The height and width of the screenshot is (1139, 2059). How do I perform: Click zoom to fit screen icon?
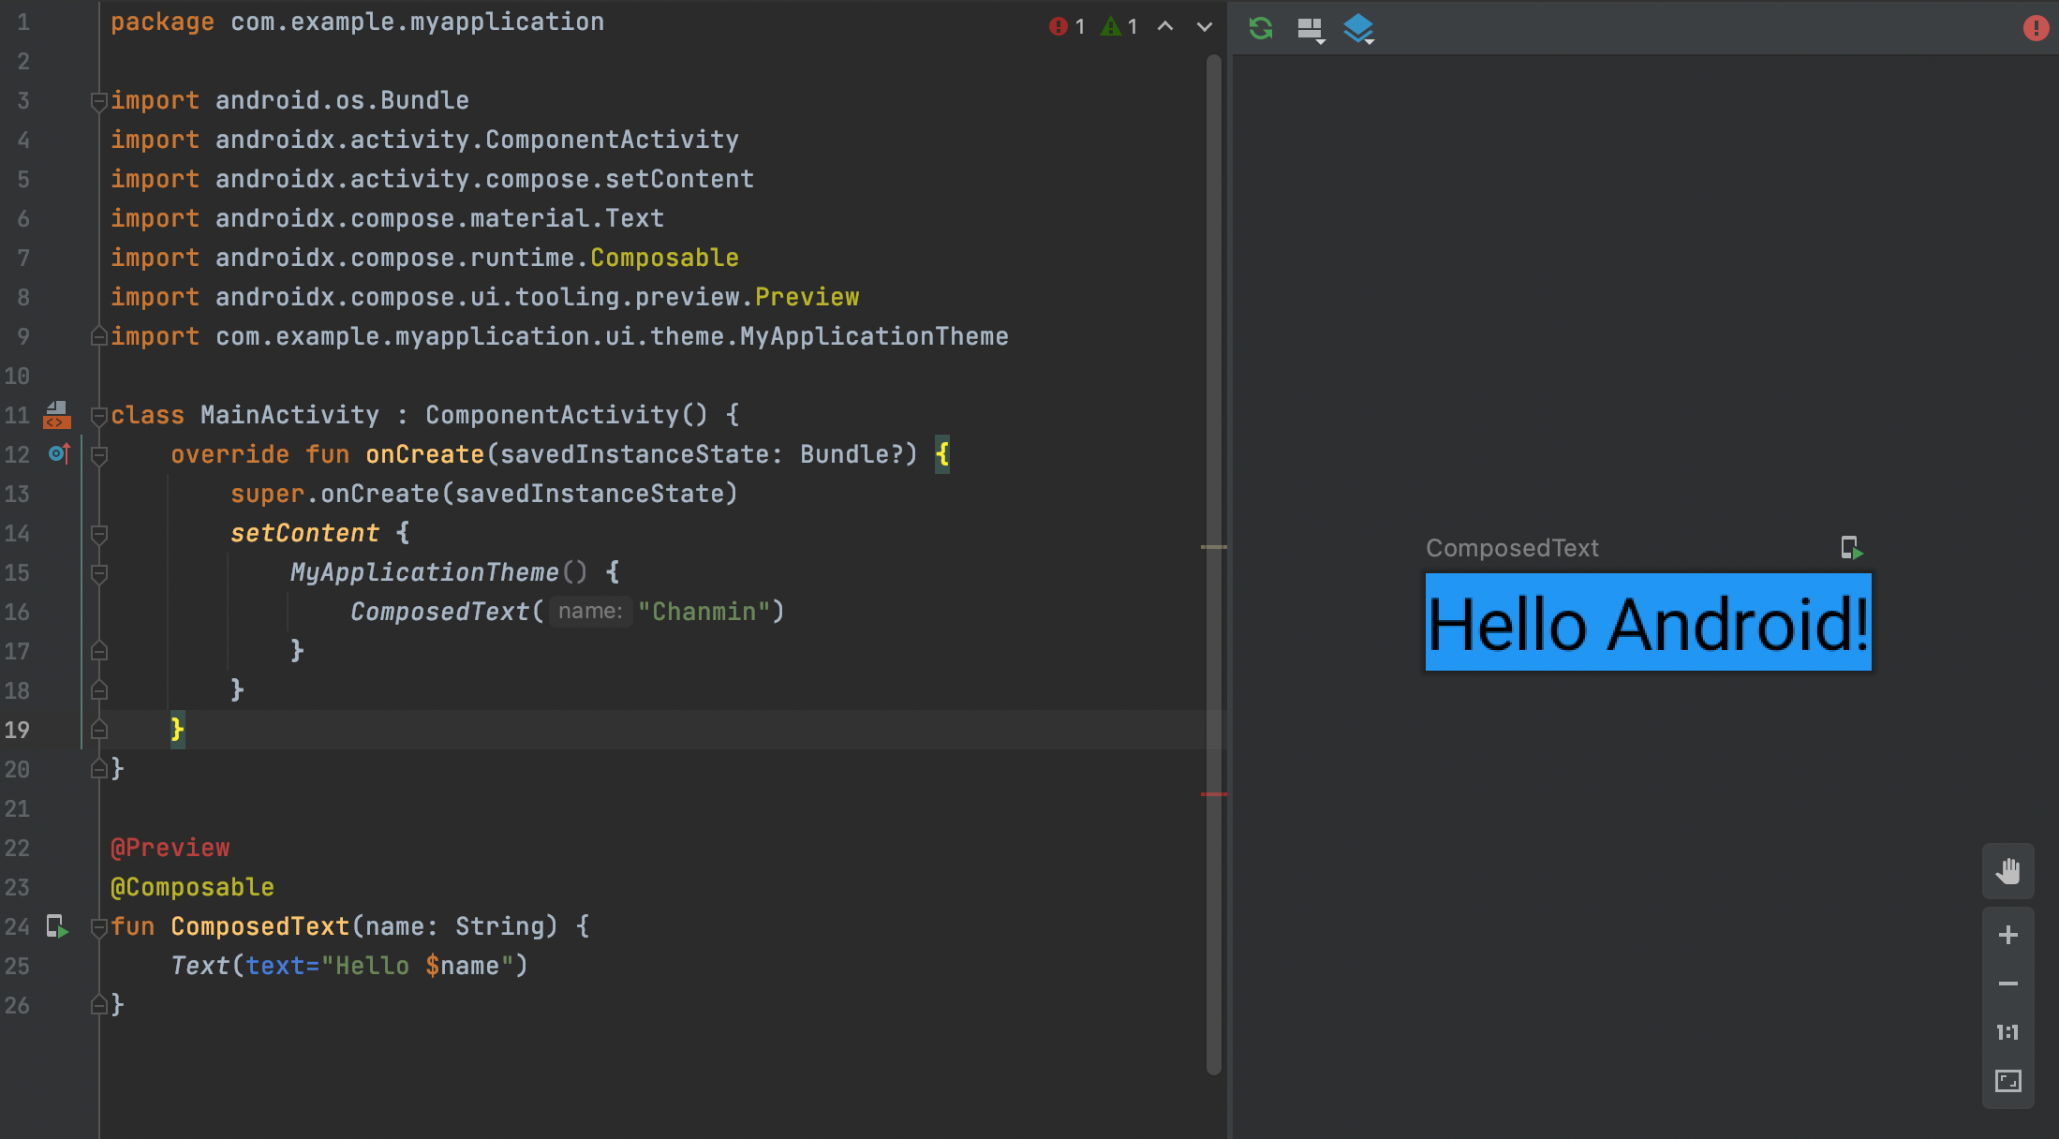coord(2007,1081)
